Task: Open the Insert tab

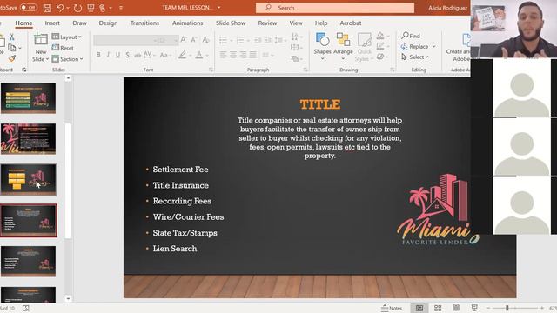Action: point(52,23)
